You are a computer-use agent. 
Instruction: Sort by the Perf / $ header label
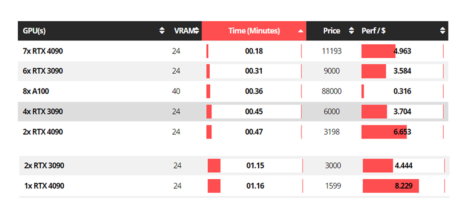coord(374,31)
